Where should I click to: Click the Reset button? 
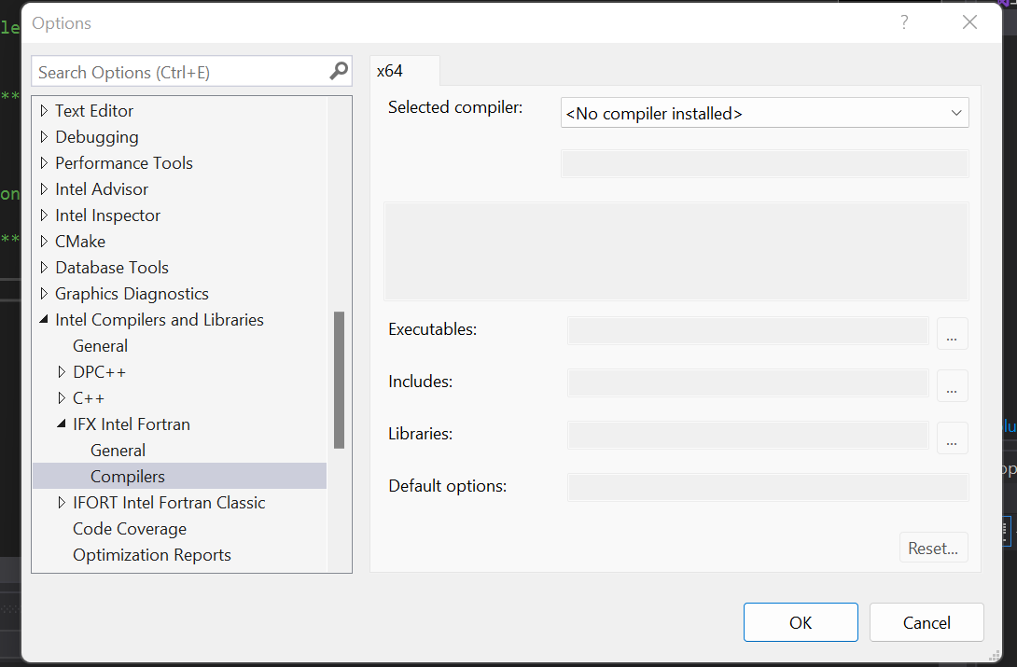[x=933, y=548]
